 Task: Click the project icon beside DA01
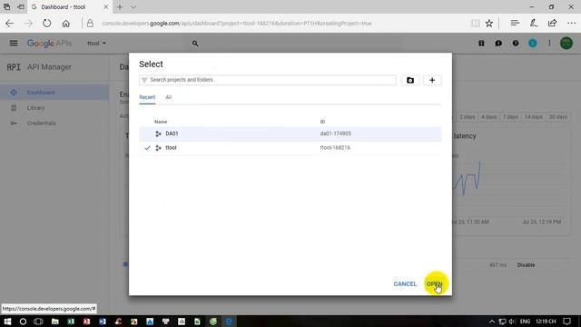[158, 134]
